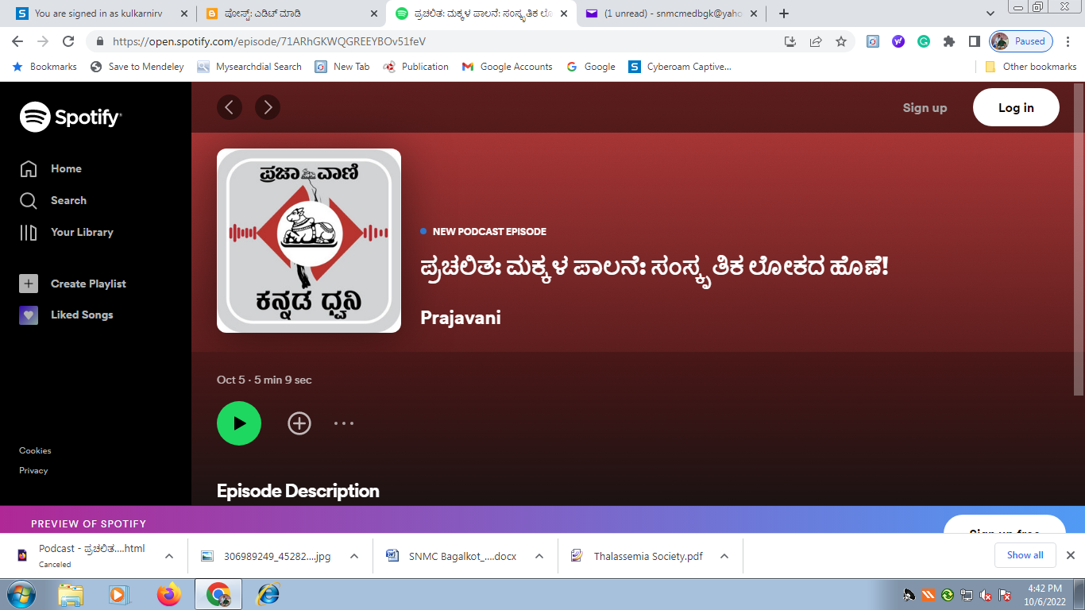This screenshot has height=610, width=1085.
Task: Open the Mysearchdial Search bookmark
Action: [249, 67]
